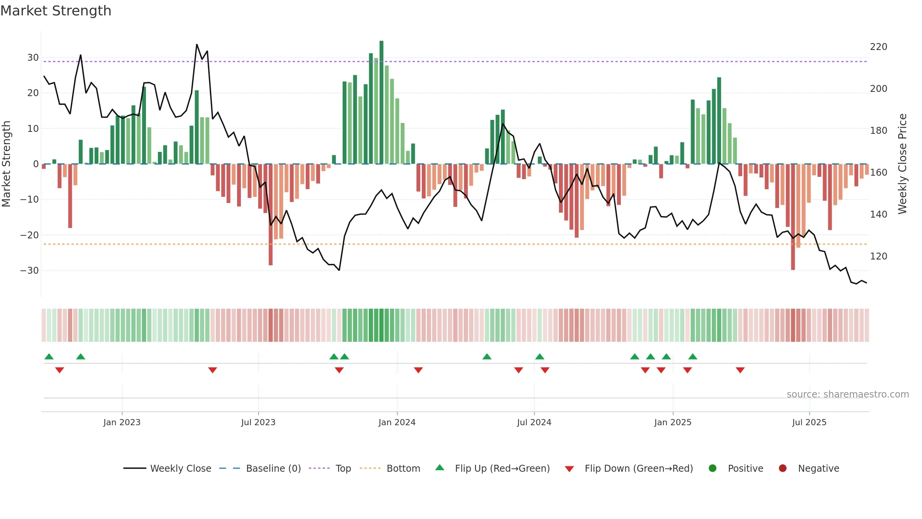This screenshot has height=519, width=922.
Task: Click the Bottom legend label
Action: (403, 468)
